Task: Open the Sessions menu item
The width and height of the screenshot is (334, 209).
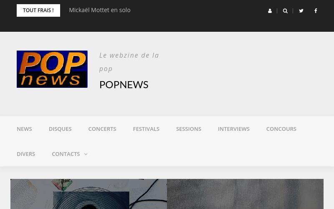Action: (x=189, y=129)
